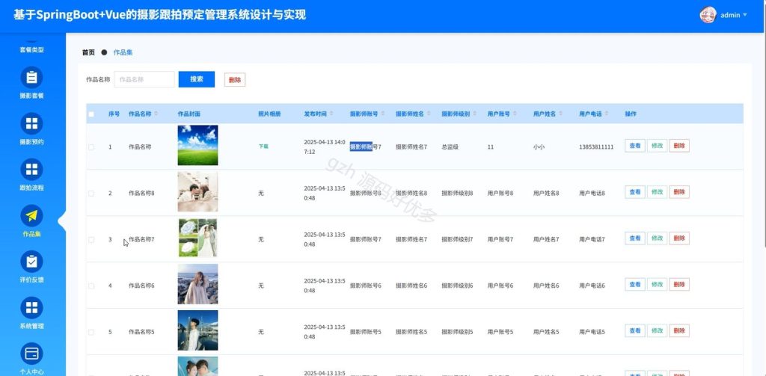Click 下载 link in row 1

coord(263,147)
